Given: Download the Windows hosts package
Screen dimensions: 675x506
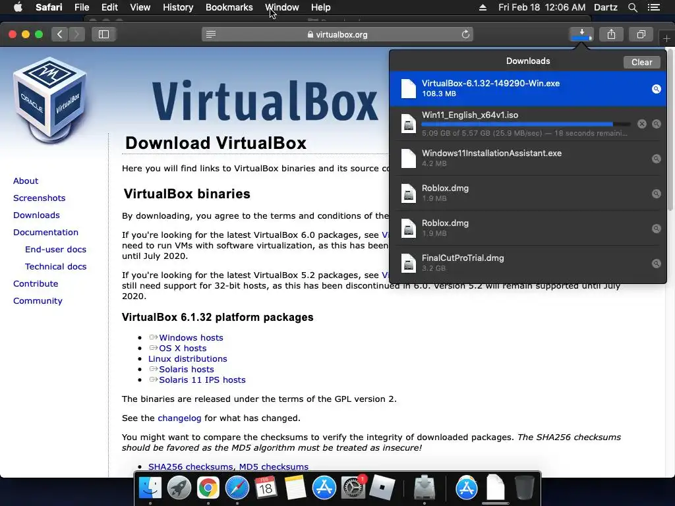Looking at the screenshot, I should click(x=191, y=338).
